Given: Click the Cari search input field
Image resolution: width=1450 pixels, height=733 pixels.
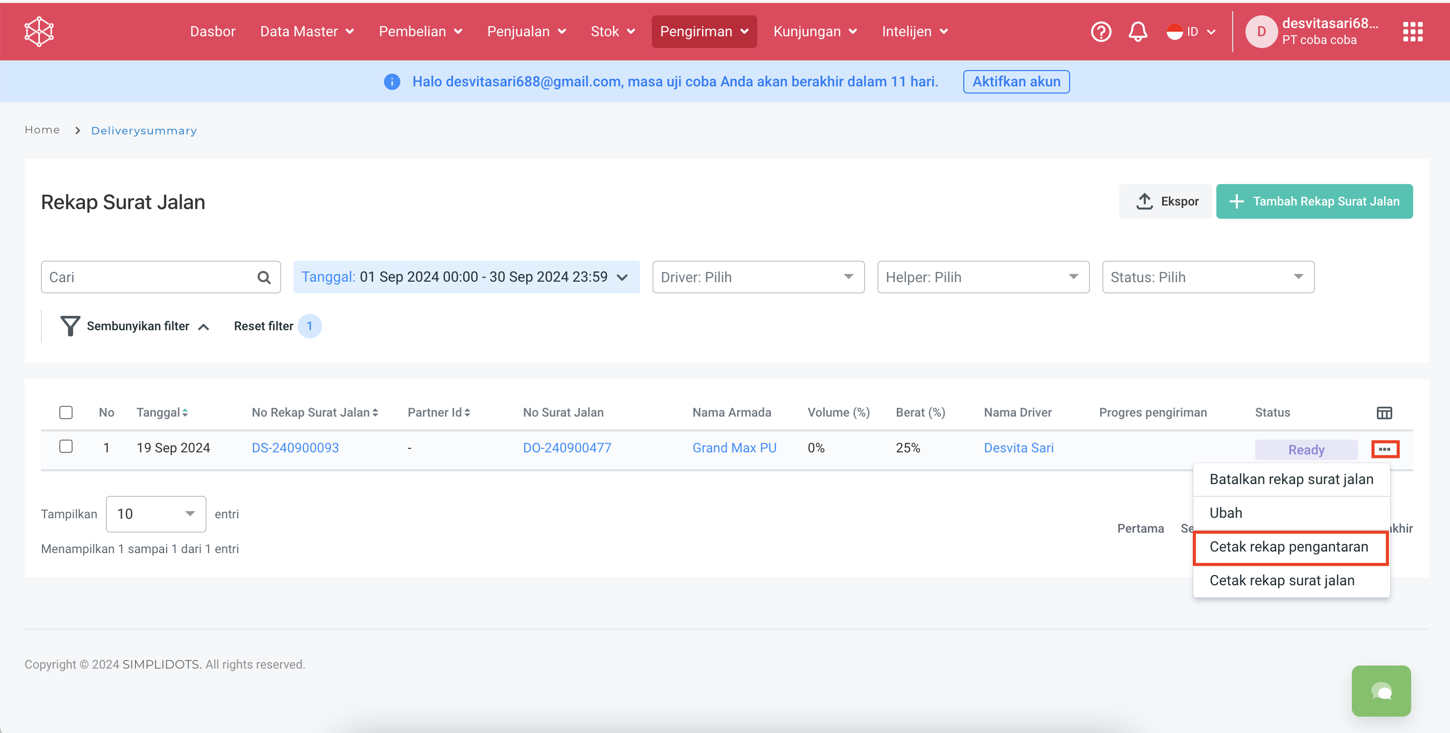Looking at the screenshot, I should (149, 278).
